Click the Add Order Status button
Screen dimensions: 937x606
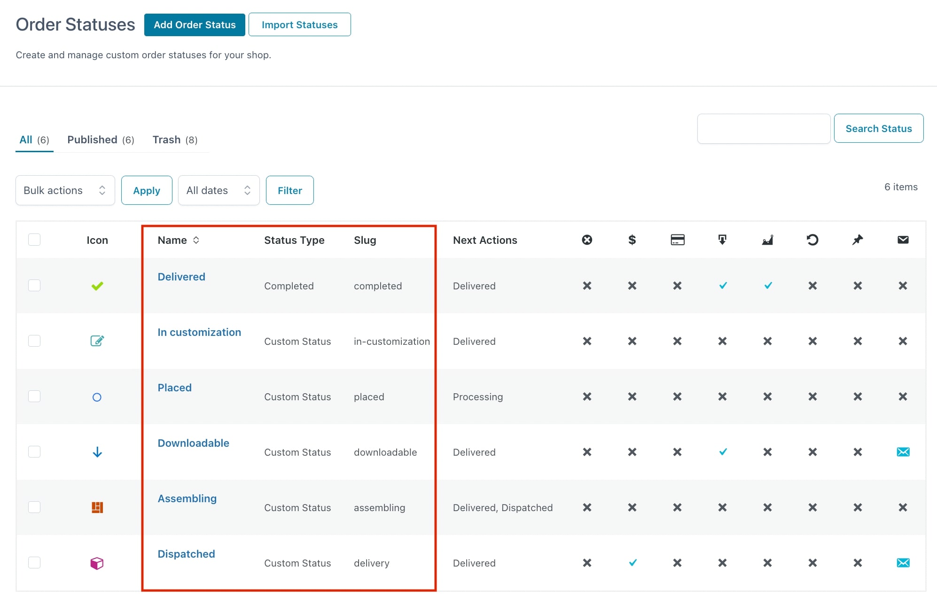(195, 25)
